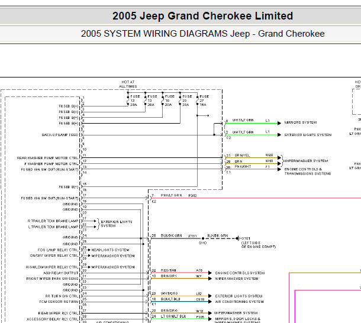
Task: Click the 'A15' circuit code
Action: pos(199,270)
